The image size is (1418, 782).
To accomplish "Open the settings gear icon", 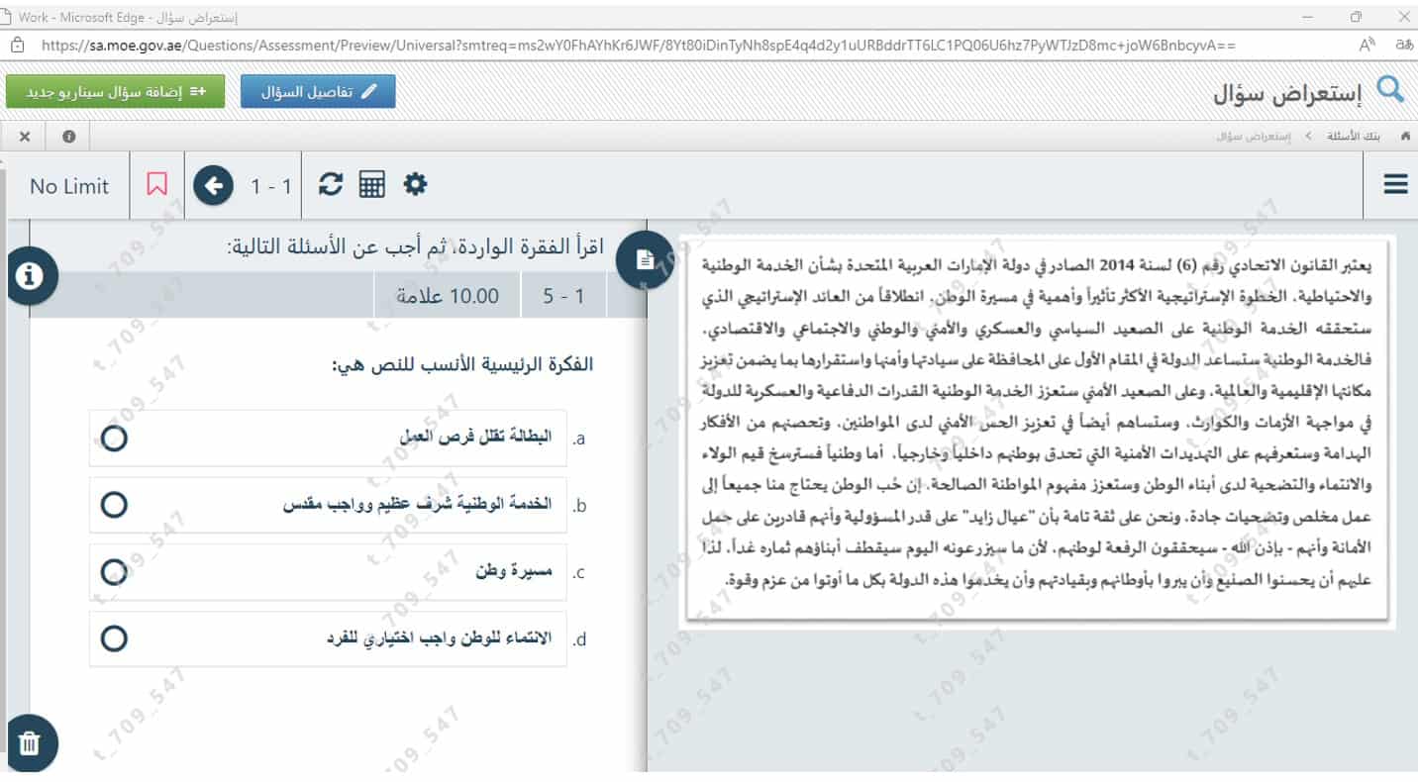I will 415,183.
